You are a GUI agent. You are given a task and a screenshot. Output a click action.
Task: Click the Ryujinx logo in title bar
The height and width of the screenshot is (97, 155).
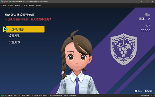point(2,2)
